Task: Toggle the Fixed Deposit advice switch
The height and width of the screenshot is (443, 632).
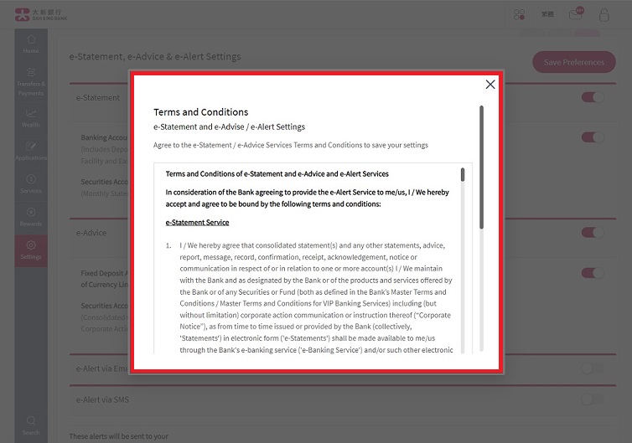Action: [x=593, y=273]
